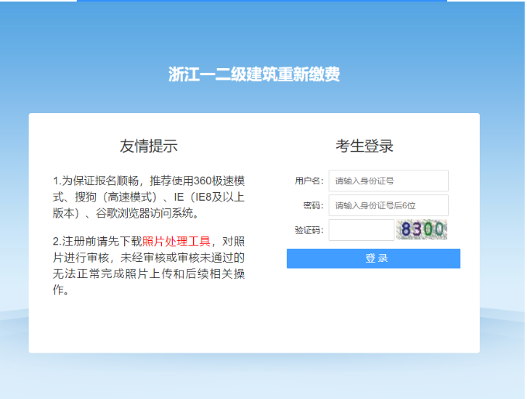Screen dimensions: 527x399
Task: Click the blue bar at page top
Action: pos(261,1)
